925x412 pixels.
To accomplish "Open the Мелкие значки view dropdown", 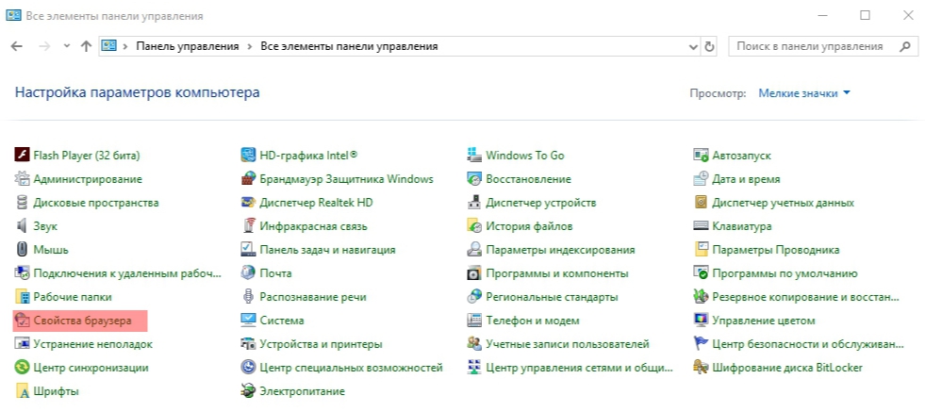I will (804, 93).
